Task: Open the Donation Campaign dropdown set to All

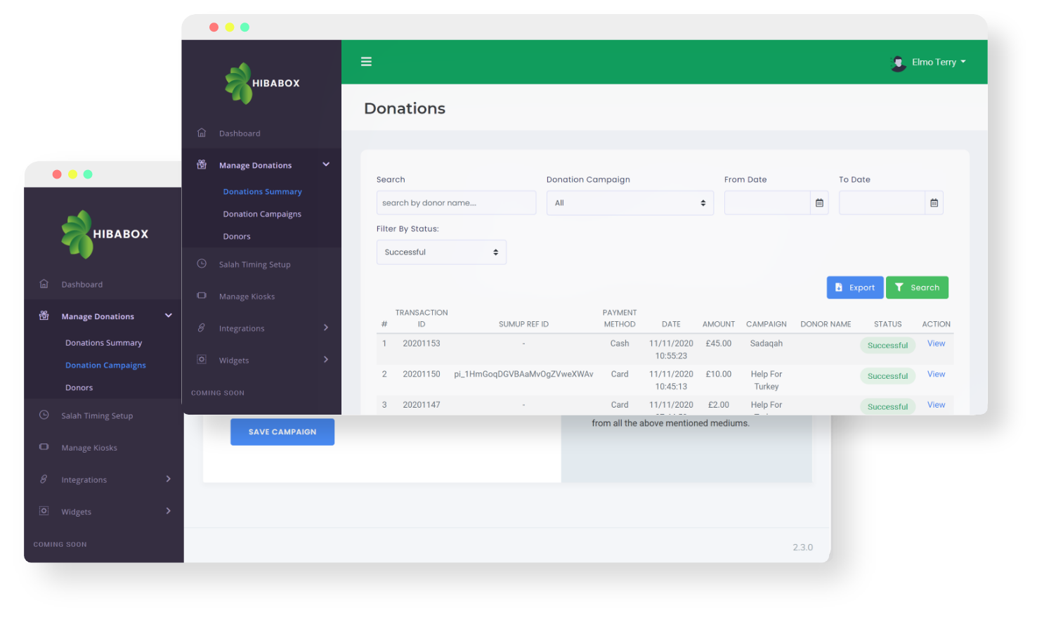Action: pos(630,203)
